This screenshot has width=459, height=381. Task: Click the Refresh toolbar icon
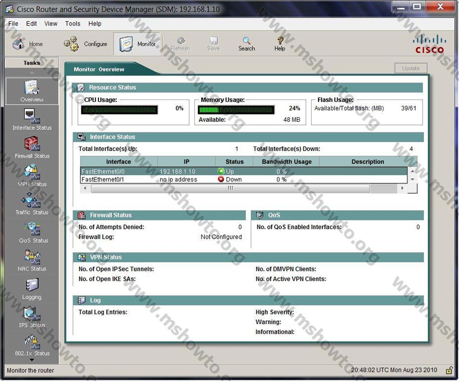click(x=180, y=44)
